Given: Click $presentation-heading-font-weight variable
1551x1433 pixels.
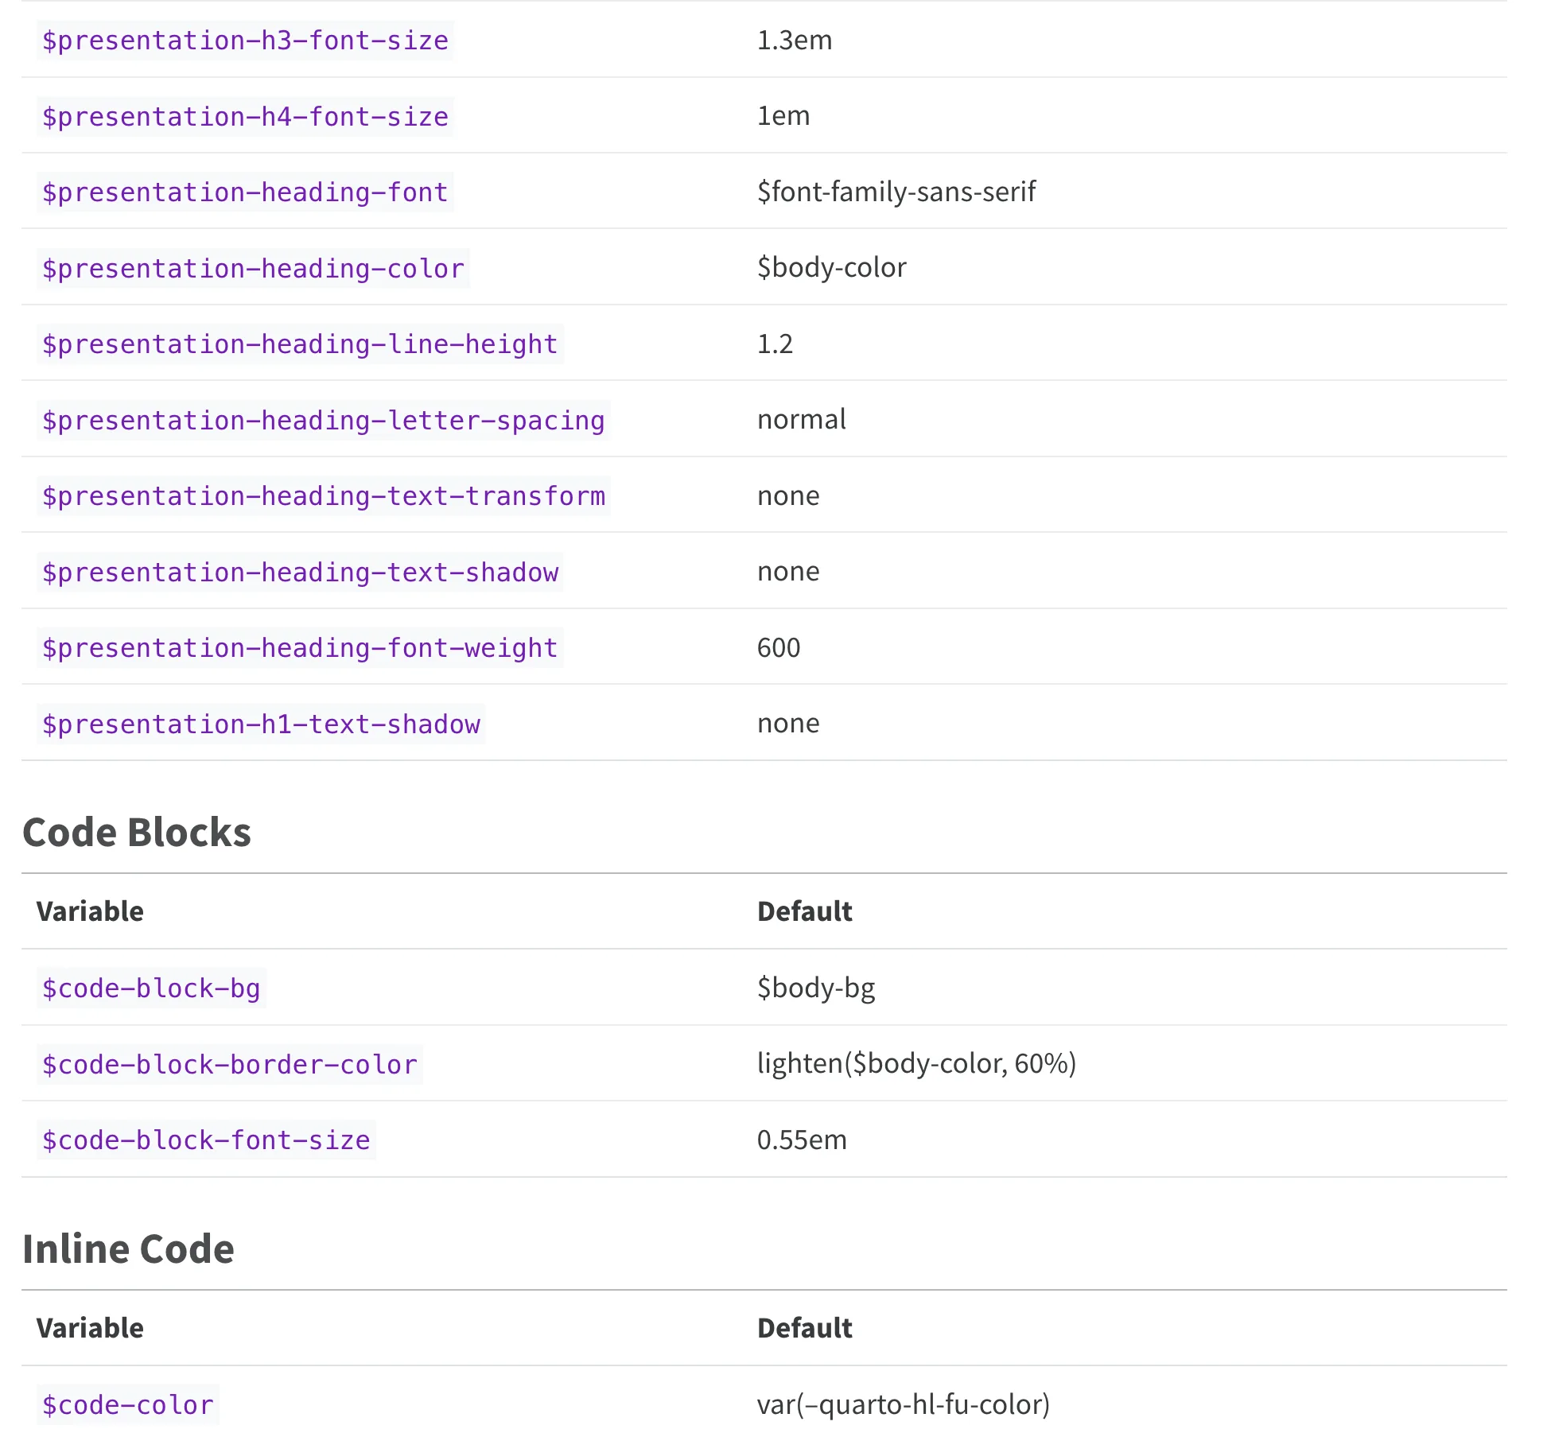Looking at the screenshot, I should pyautogui.click(x=300, y=648).
